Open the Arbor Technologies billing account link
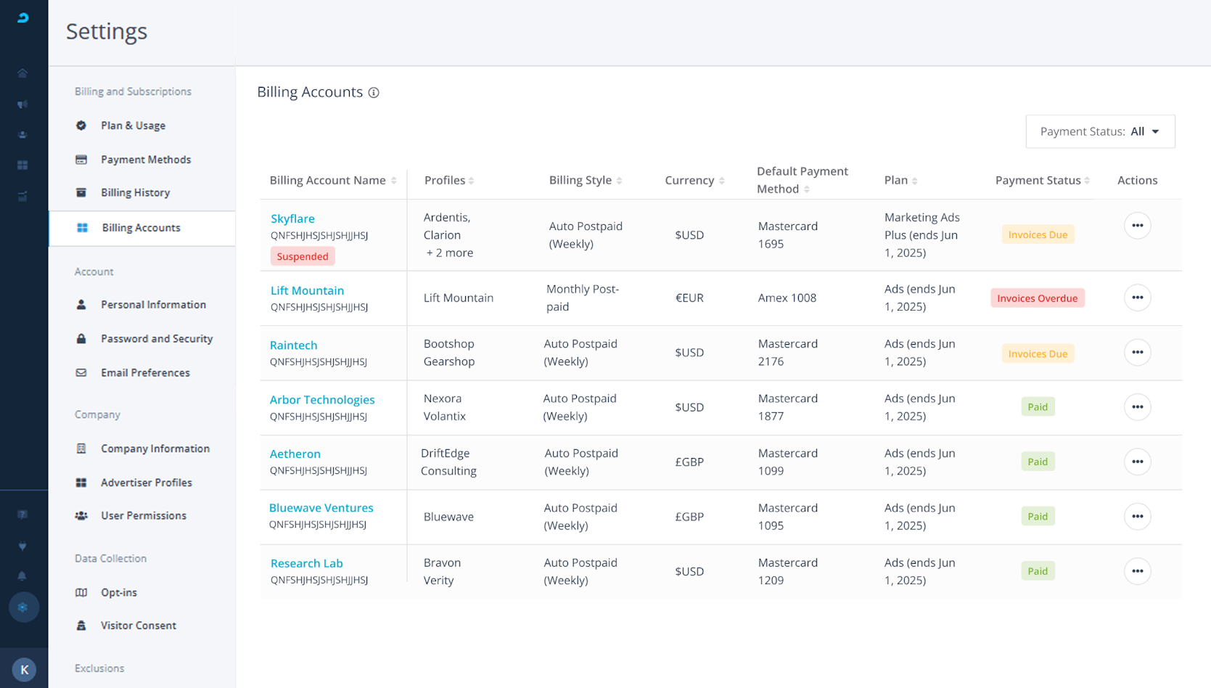Image resolution: width=1211 pixels, height=688 pixels. click(322, 400)
